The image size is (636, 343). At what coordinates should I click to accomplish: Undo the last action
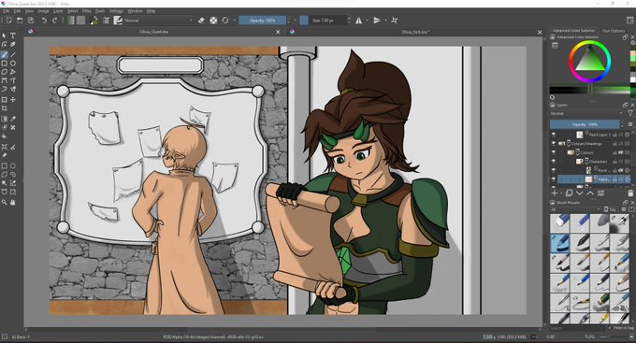(44, 21)
